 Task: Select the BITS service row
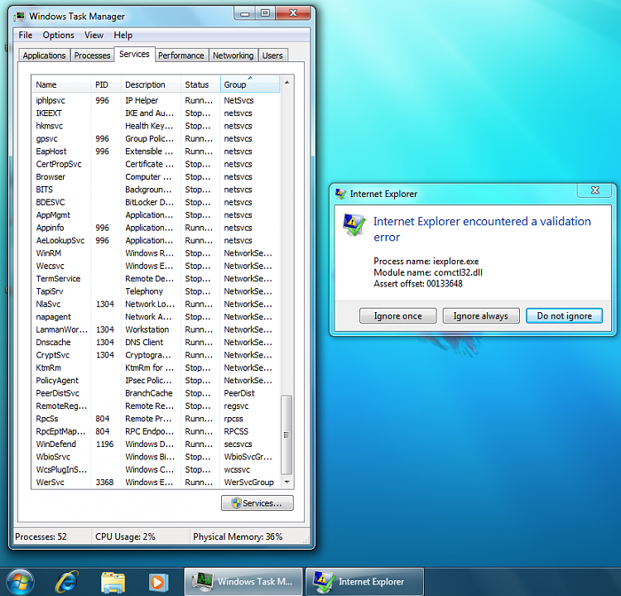click(156, 190)
